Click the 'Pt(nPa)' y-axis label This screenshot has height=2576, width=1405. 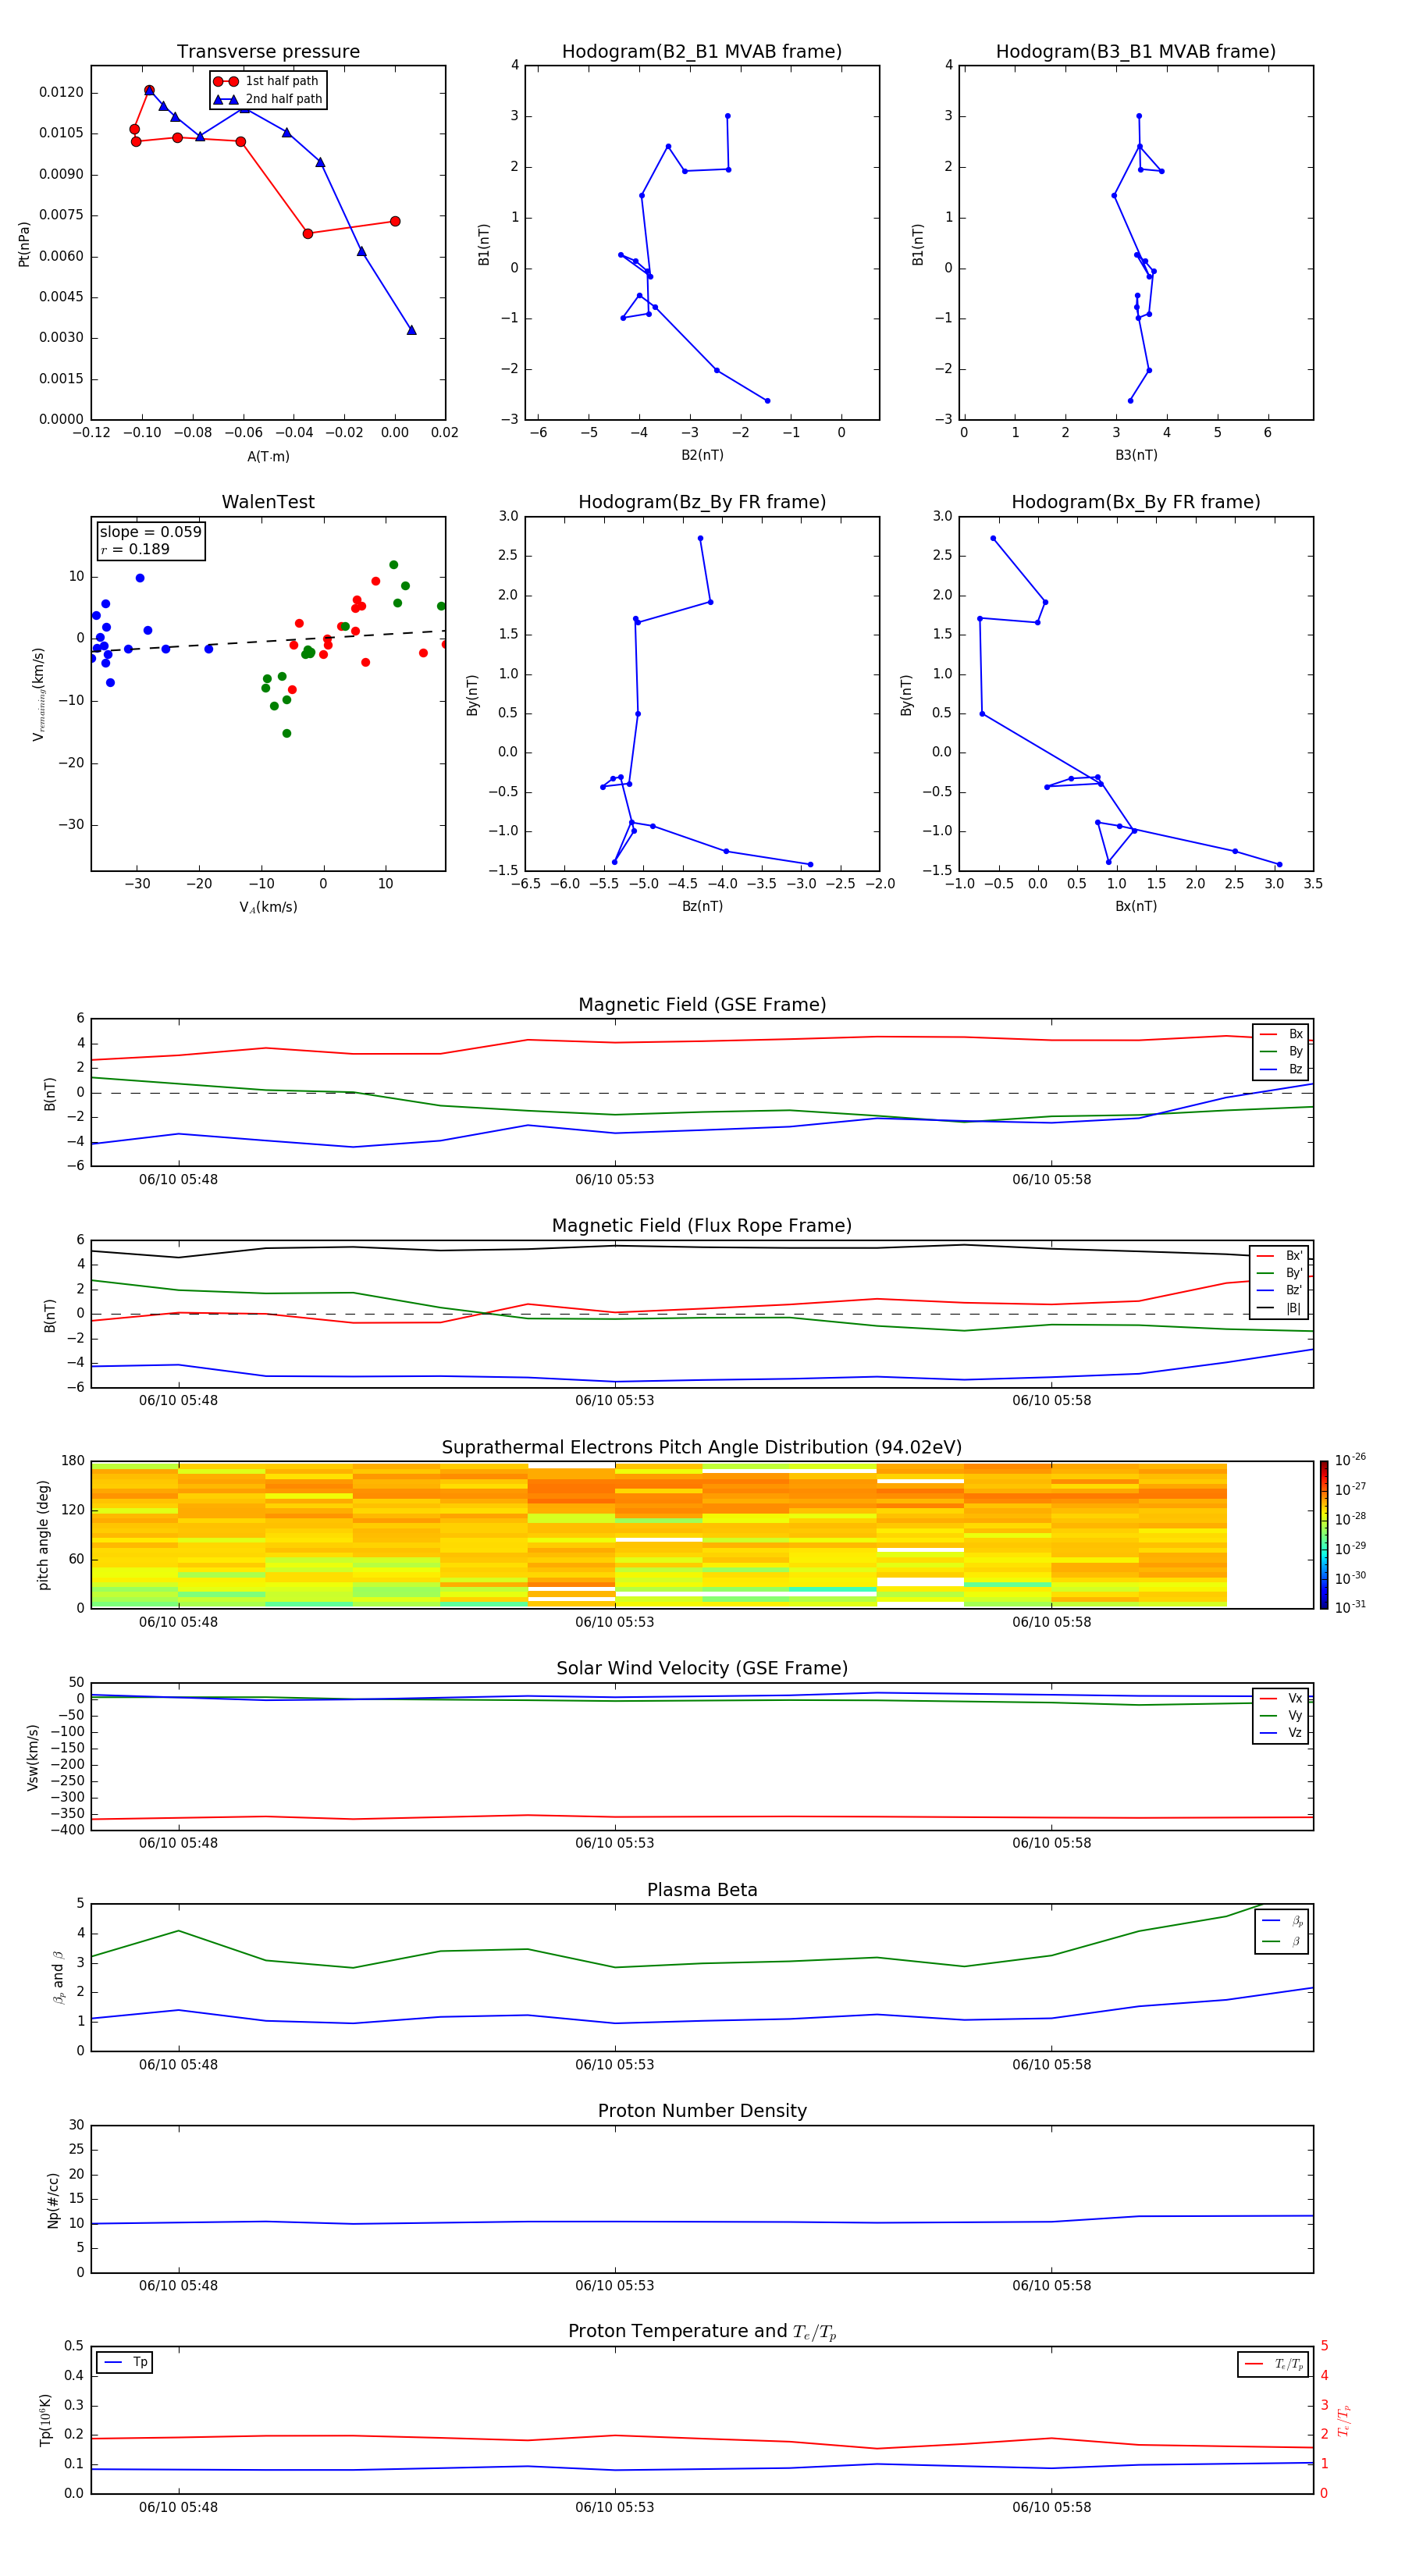coord(24,244)
